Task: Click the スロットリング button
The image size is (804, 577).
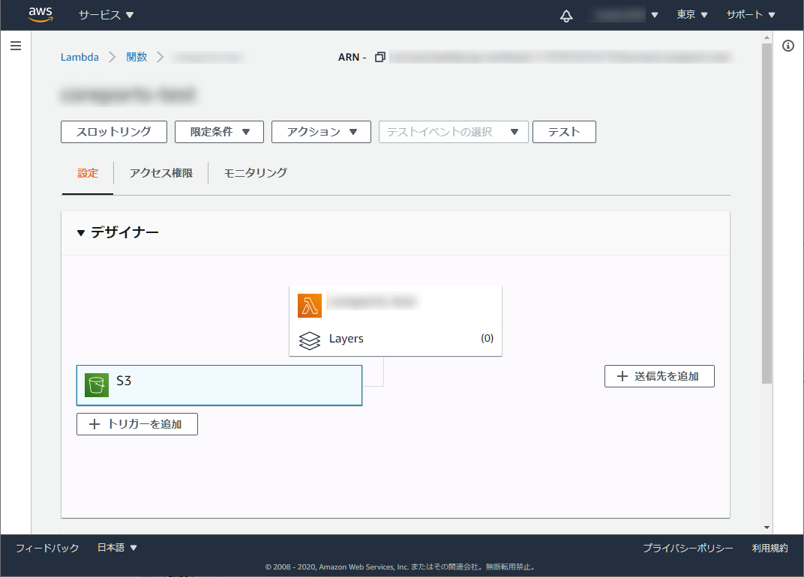Action: coord(114,132)
